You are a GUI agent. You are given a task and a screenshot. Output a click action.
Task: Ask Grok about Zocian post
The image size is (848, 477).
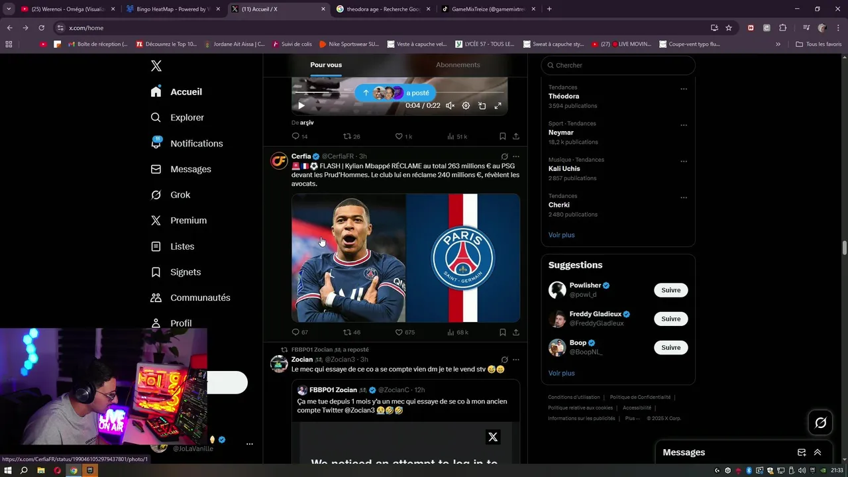pos(504,360)
